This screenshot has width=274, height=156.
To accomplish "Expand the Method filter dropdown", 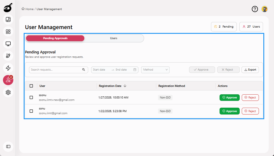I will [x=155, y=70].
